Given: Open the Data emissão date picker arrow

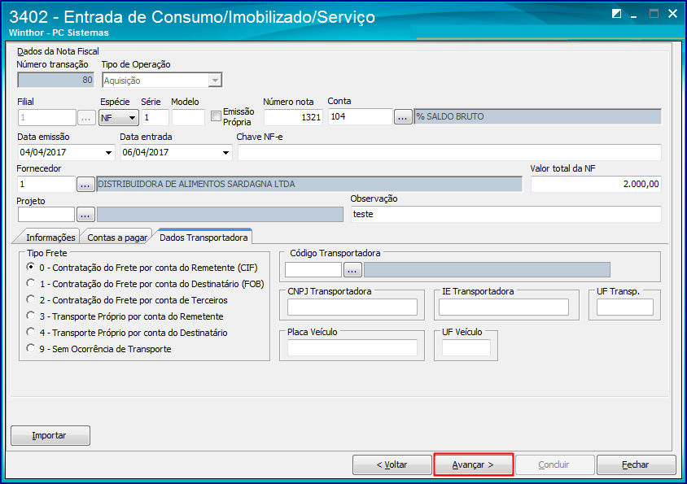Looking at the screenshot, I should [x=108, y=153].
